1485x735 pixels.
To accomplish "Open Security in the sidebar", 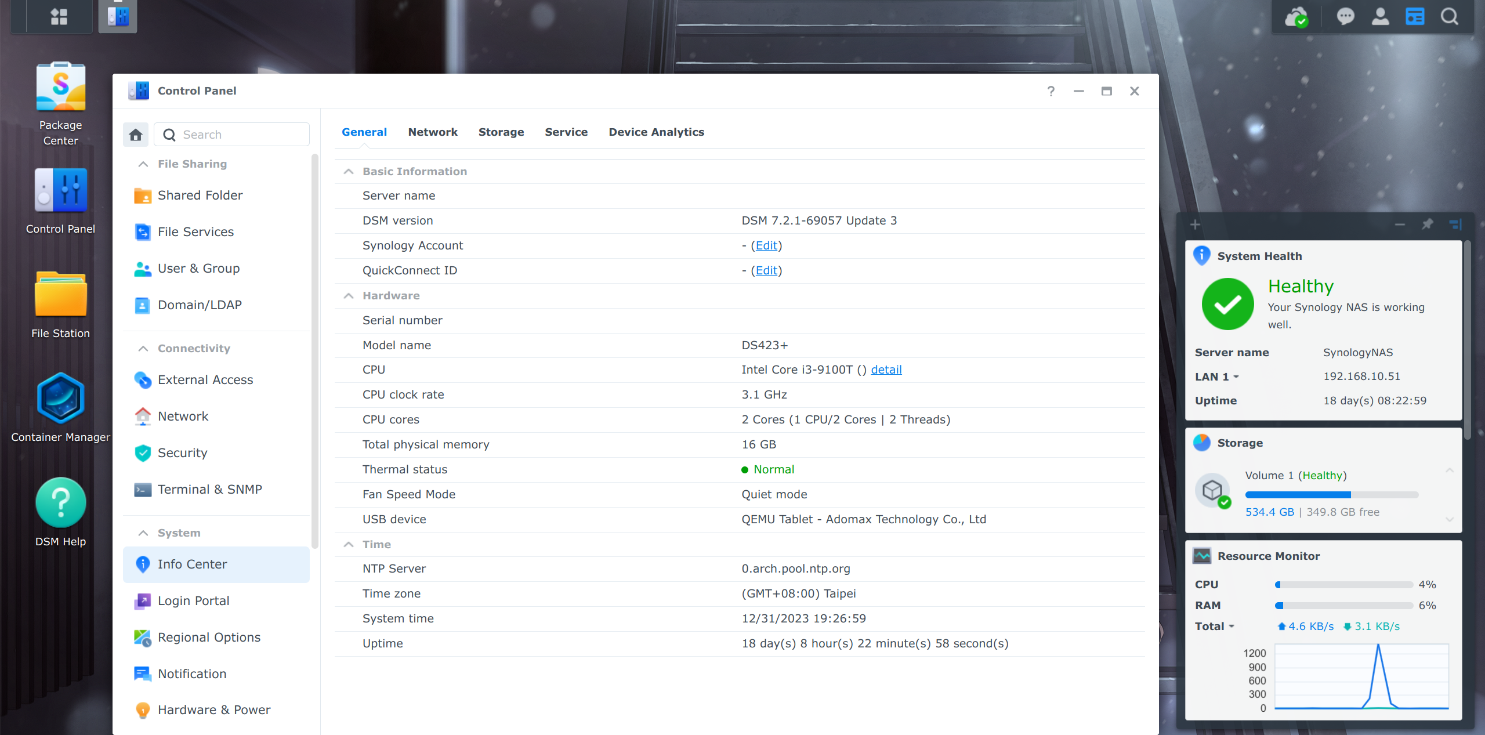I will point(182,453).
